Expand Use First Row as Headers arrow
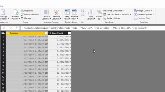The width and height of the screenshot is (165, 92). tap(130, 14)
